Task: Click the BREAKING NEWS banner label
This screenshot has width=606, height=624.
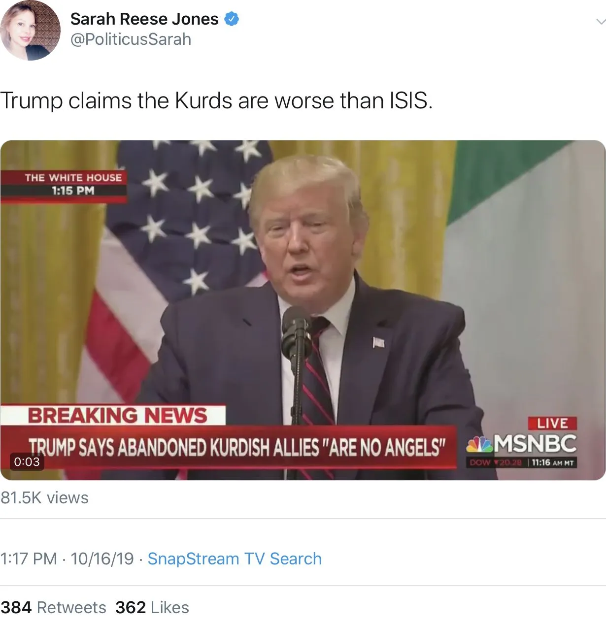Action: [117, 415]
